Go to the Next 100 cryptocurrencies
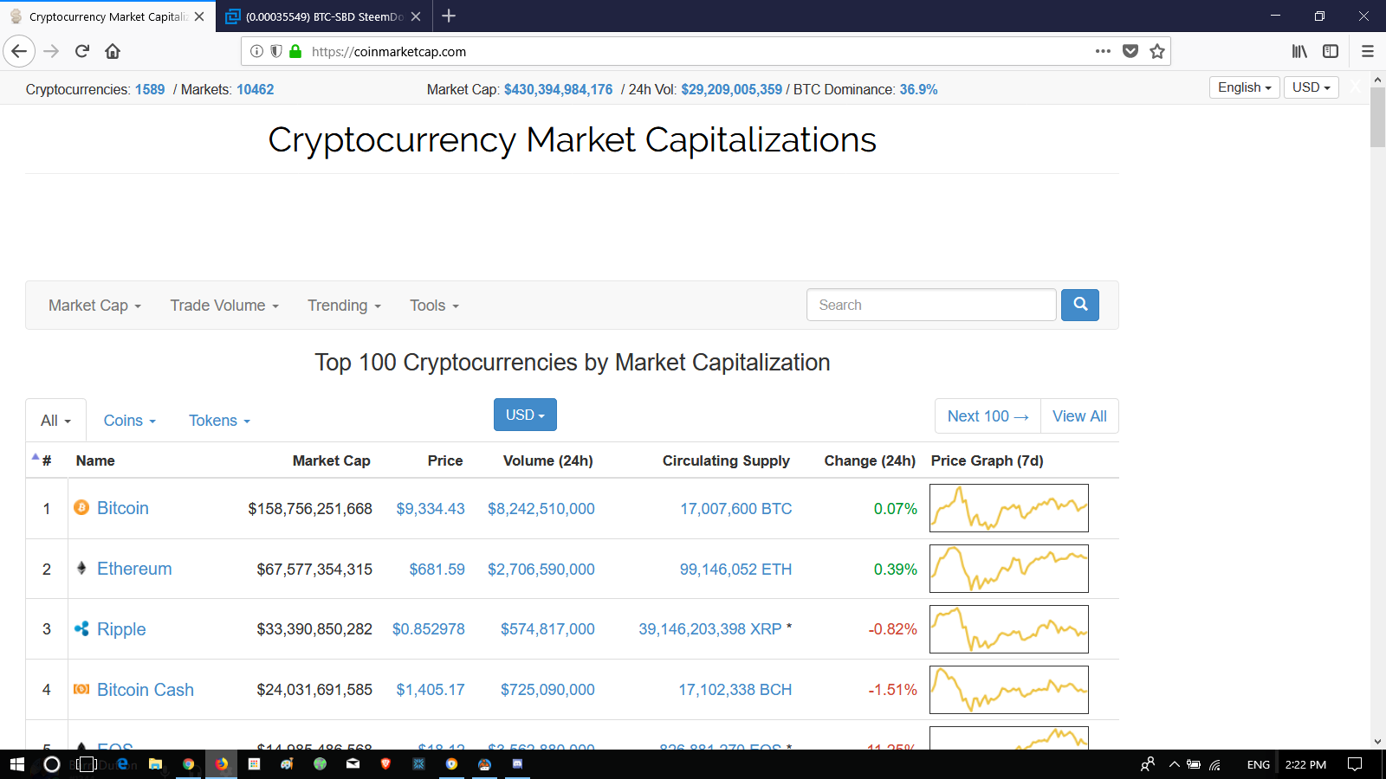Image resolution: width=1386 pixels, height=779 pixels. (988, 416)
